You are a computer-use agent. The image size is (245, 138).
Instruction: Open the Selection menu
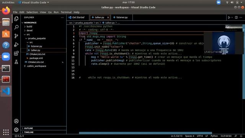[32, 12]
